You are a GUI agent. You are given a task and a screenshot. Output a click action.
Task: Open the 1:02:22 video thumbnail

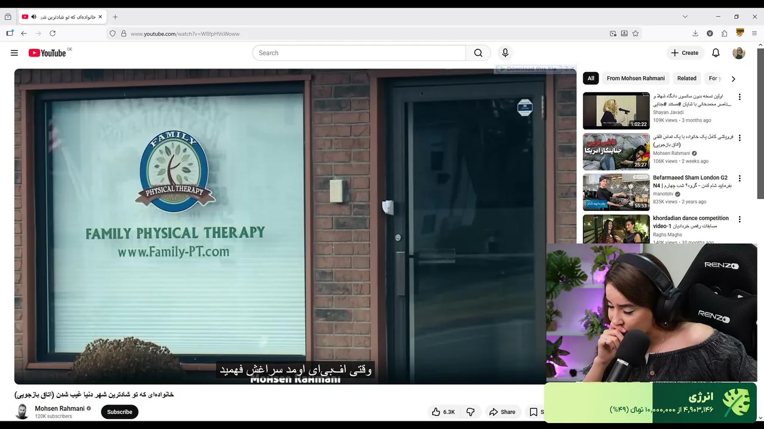tap(616, 111)
